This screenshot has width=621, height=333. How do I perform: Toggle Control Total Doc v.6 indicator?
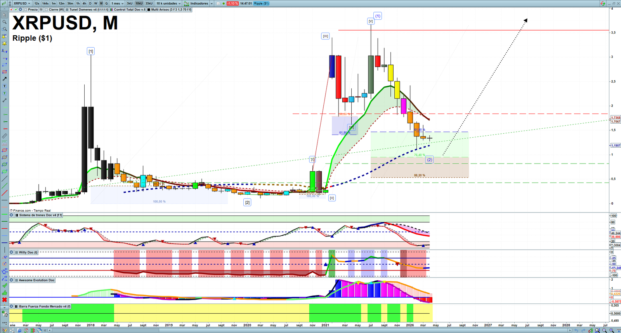112,10
